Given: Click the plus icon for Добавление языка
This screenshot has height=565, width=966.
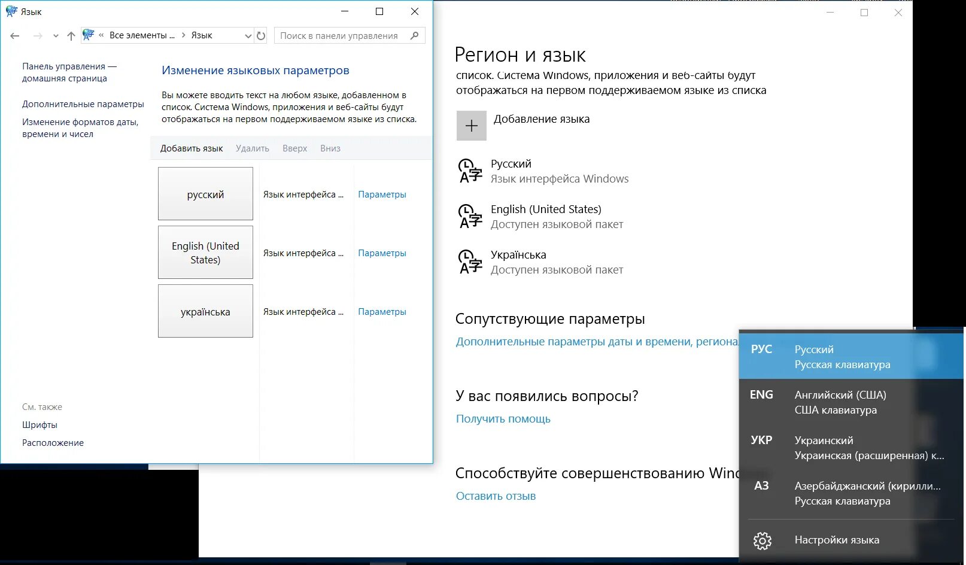Looking at the screenshot, I should point(472,126).
